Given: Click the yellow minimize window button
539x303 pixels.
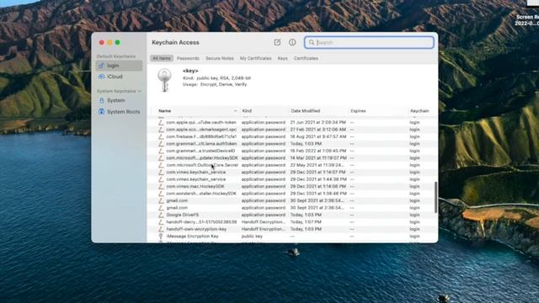Looking at the screenshot, I should click(109, 43).
